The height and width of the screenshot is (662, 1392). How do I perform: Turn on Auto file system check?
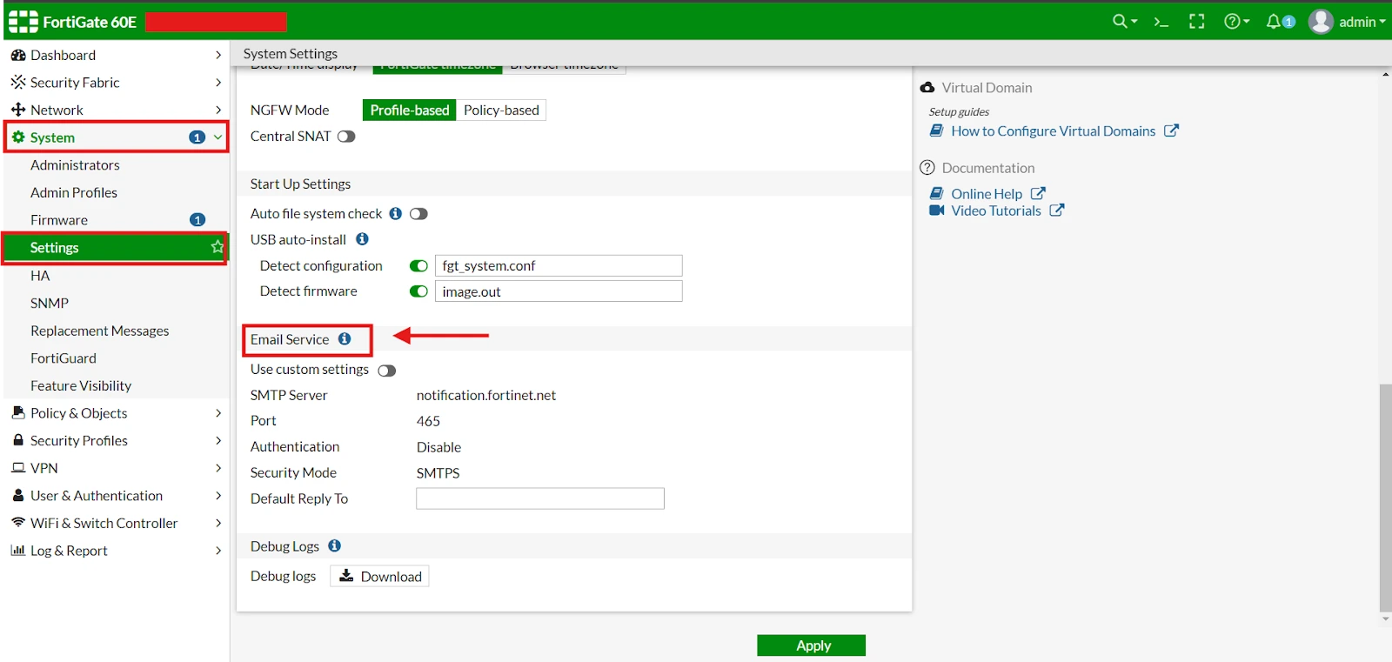pos(418,214)
